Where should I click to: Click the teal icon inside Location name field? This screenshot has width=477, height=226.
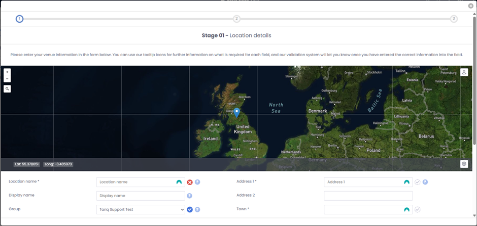[x=179, y=182]
